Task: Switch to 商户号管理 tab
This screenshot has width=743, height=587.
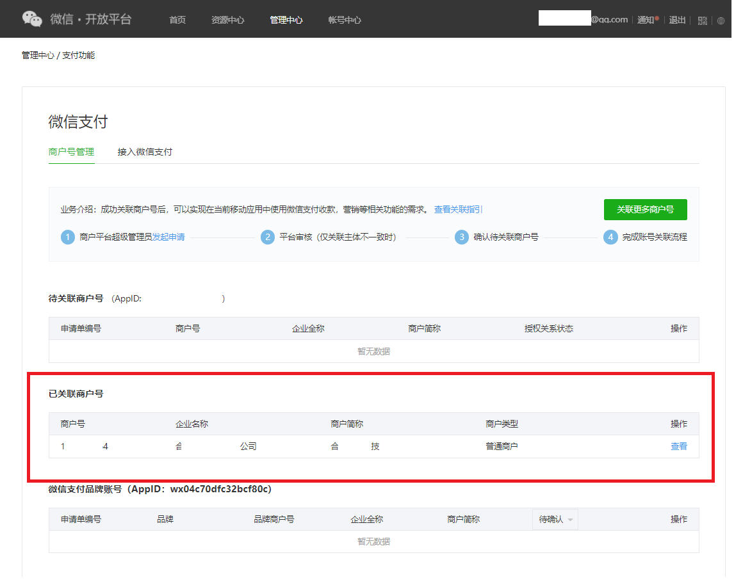Action: click(71, 152)
